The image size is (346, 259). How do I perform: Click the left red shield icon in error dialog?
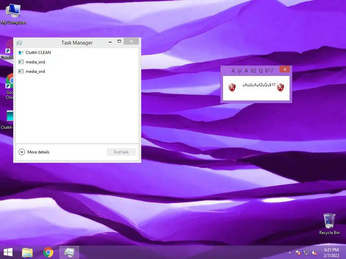[x=232, y=87]
